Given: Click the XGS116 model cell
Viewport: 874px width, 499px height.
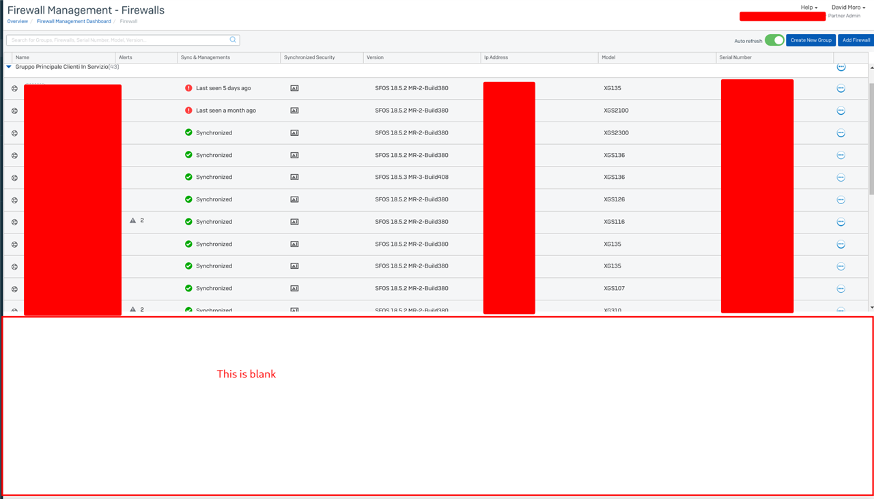Looking at the screenshot, I should coord(614,222).
